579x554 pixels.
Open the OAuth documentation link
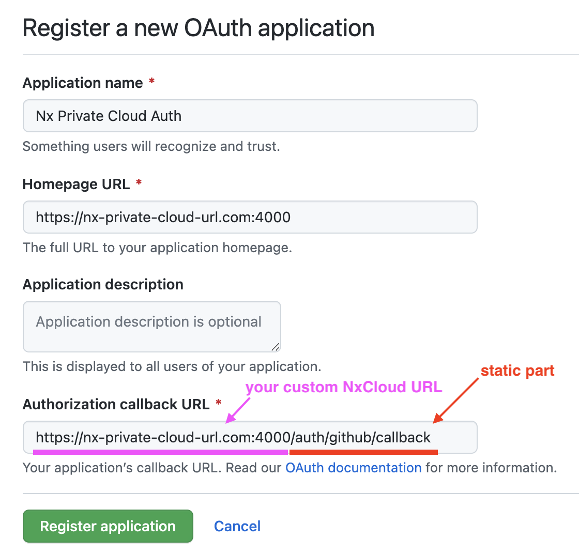(x=354, y=468)
